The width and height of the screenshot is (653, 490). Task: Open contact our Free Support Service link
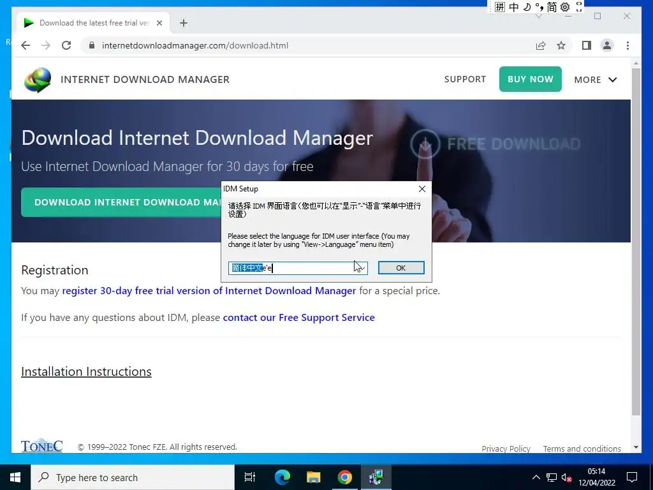coord(298,318)
